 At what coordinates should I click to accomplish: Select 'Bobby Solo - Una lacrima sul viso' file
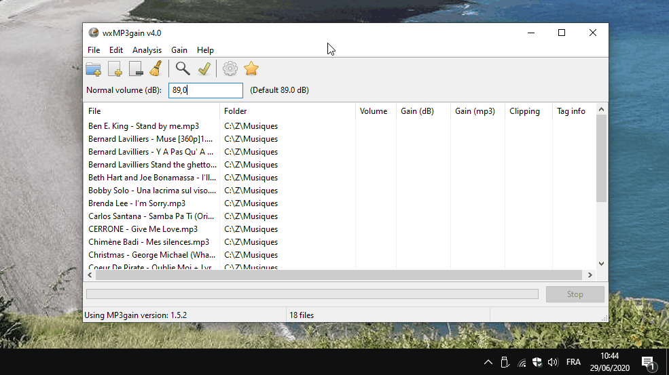coord(152,191)
